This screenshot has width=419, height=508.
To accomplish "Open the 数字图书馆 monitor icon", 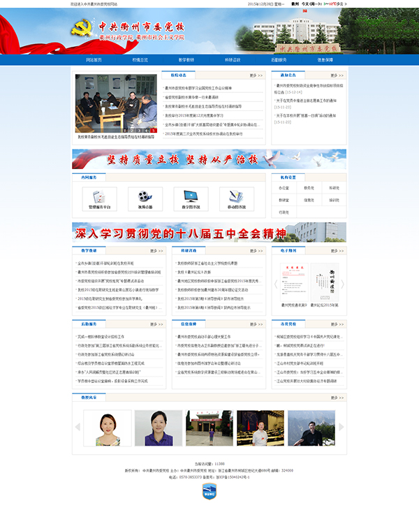I will pos(191,199).
